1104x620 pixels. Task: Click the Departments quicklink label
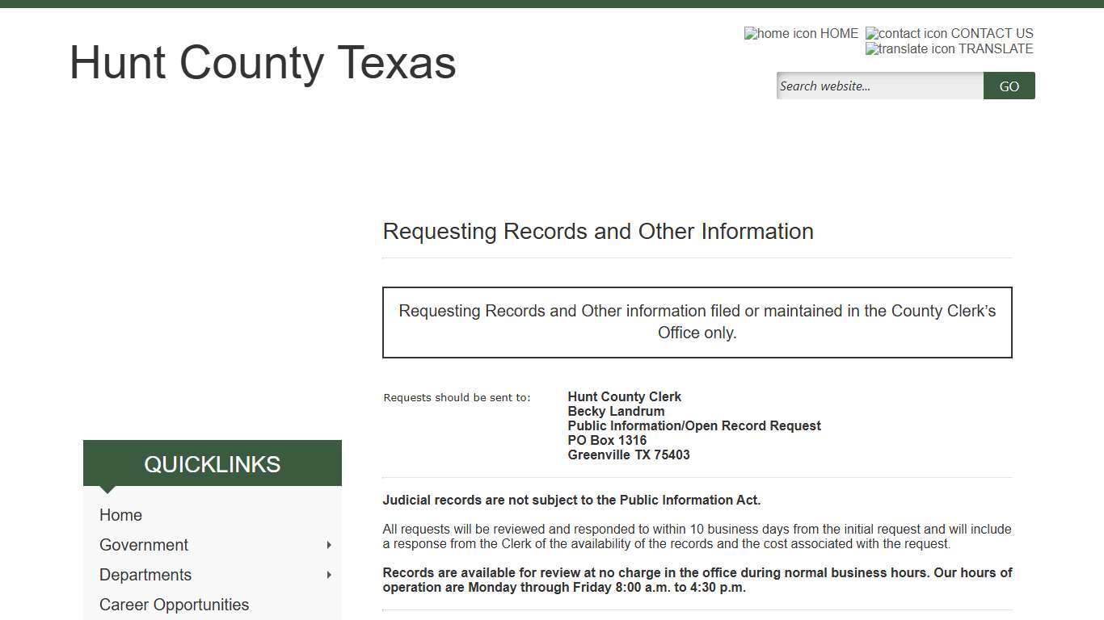[x=145, y=575]
